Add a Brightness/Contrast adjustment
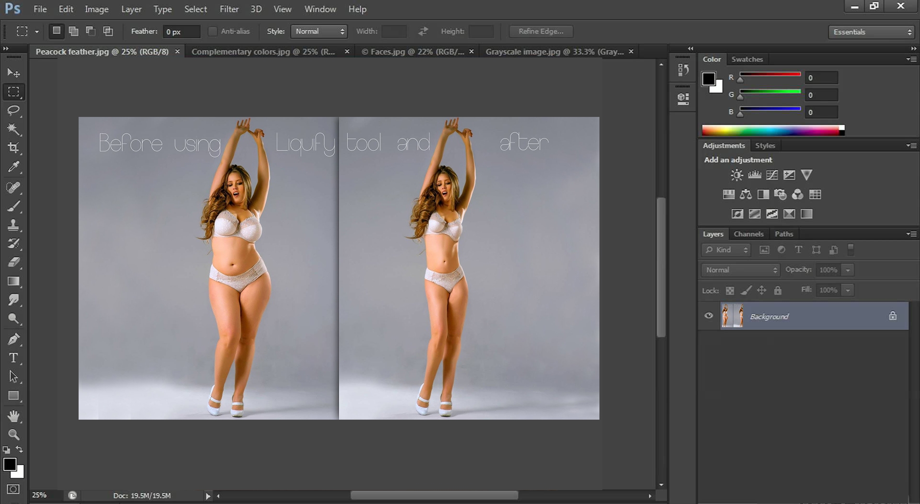This screenshot has height=504, width=920. tap(736, 175)
